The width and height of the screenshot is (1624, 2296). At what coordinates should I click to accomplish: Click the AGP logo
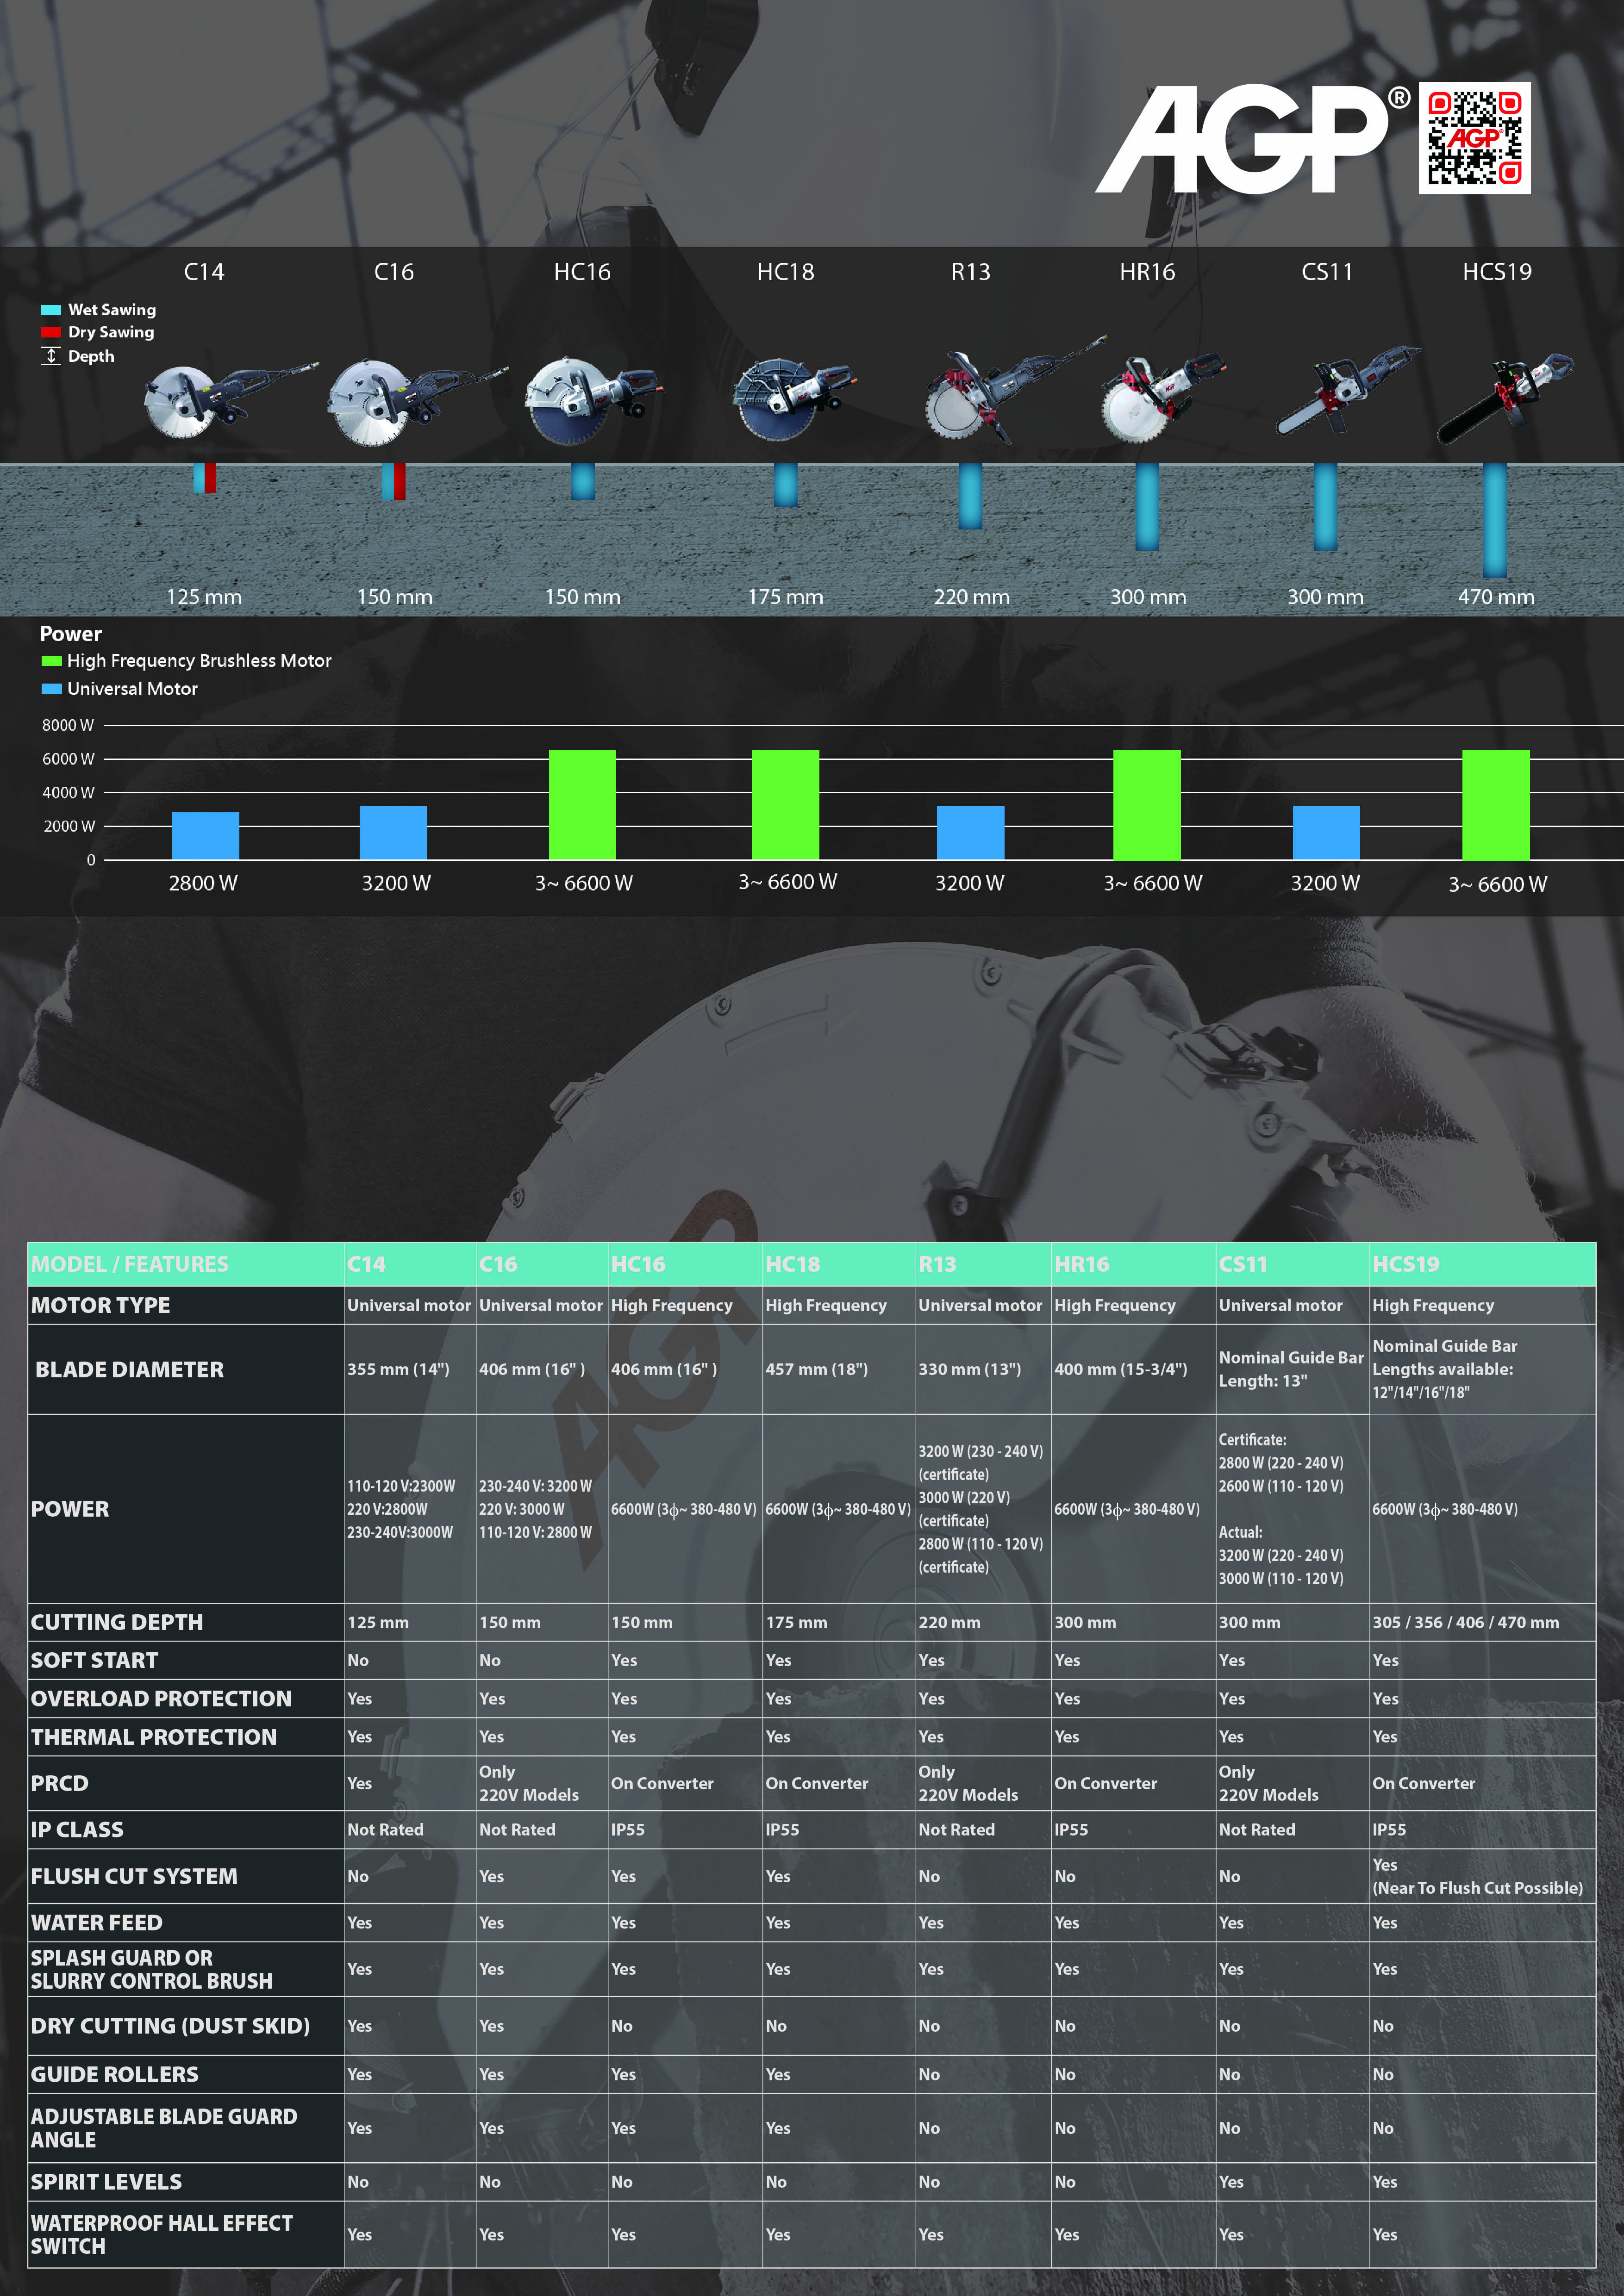point(1252,138)
